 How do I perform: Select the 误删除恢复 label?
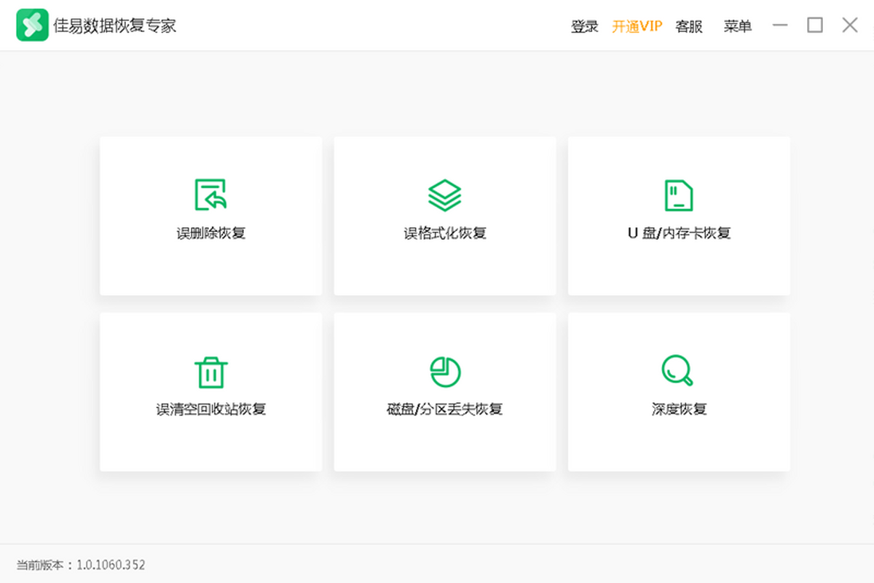[x=210, y=233]
